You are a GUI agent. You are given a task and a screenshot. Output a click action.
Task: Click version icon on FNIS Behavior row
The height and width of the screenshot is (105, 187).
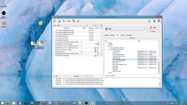pos(96,48)
